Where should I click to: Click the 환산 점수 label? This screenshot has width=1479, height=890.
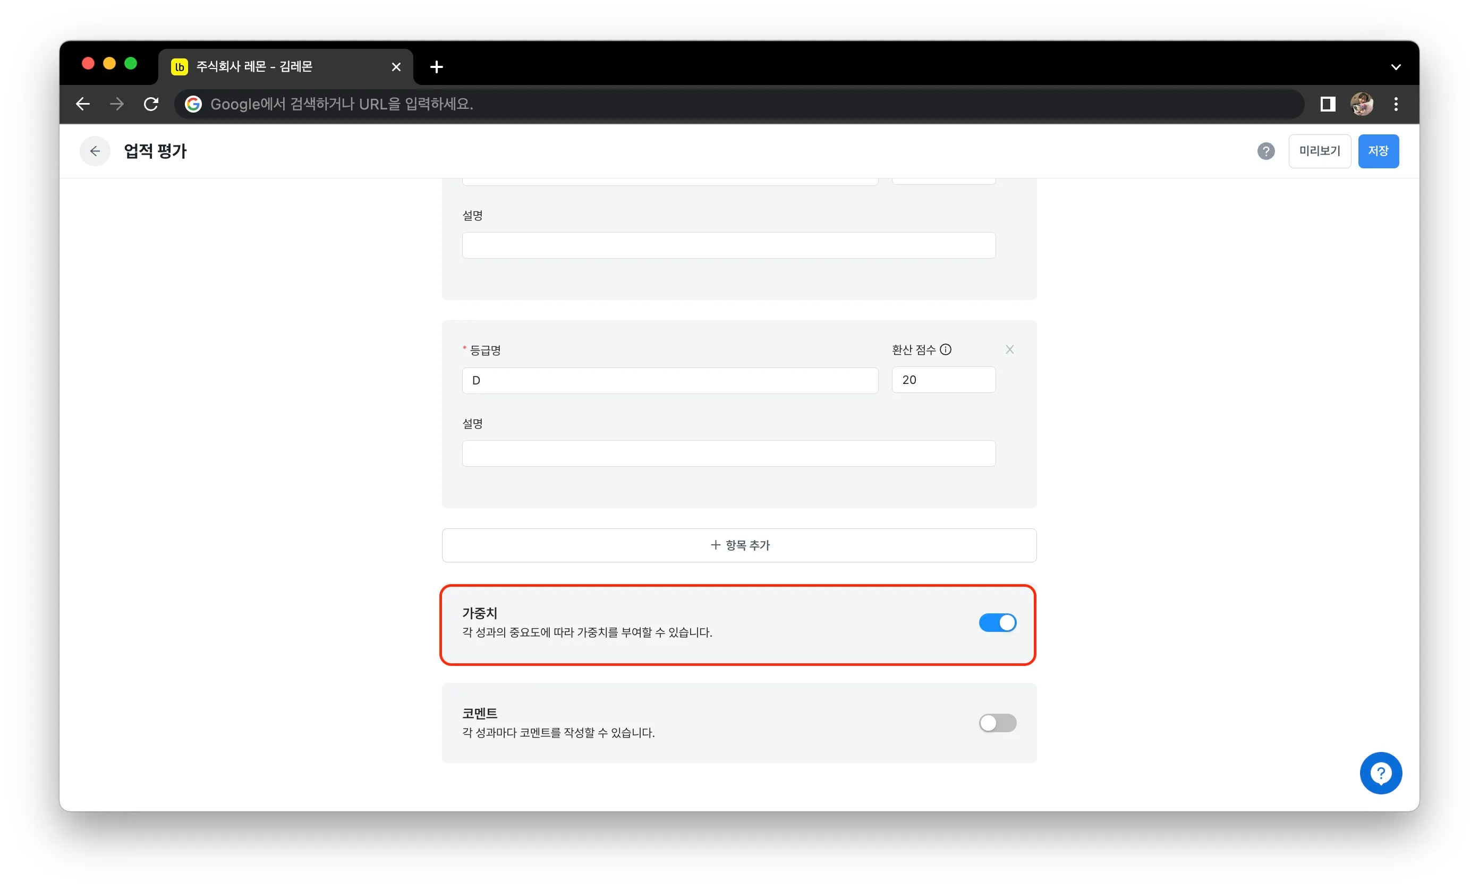coord(913,349)
